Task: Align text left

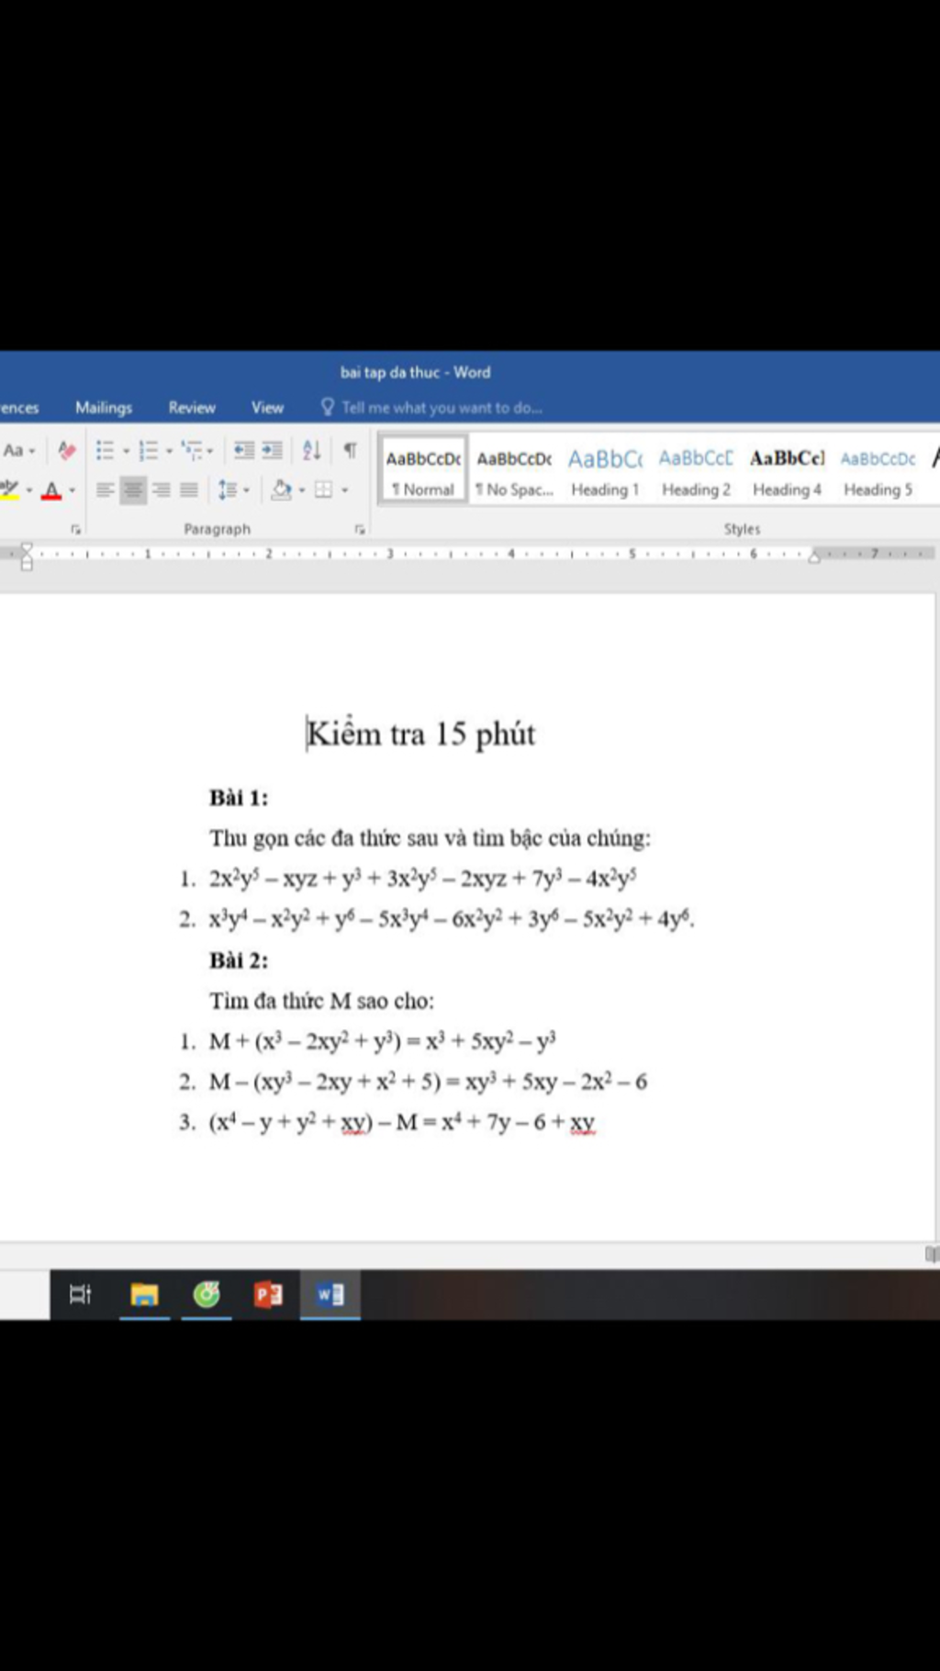Action: point(106,490)
